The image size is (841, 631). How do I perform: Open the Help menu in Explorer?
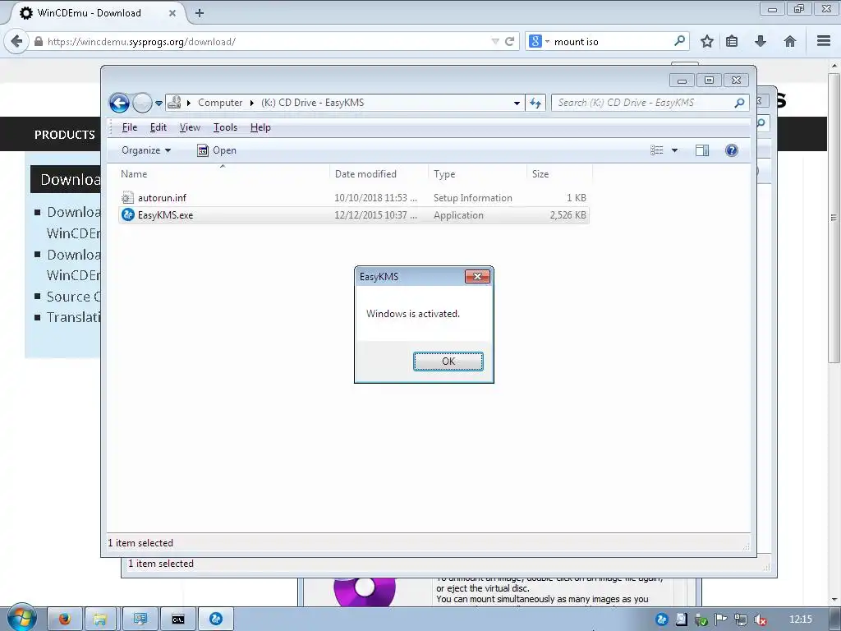260,127
